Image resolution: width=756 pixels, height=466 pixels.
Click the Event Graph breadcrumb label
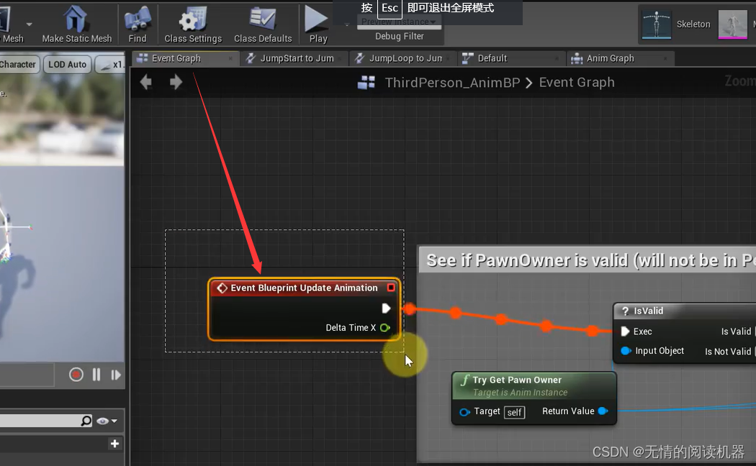click(x=577, y=82)
